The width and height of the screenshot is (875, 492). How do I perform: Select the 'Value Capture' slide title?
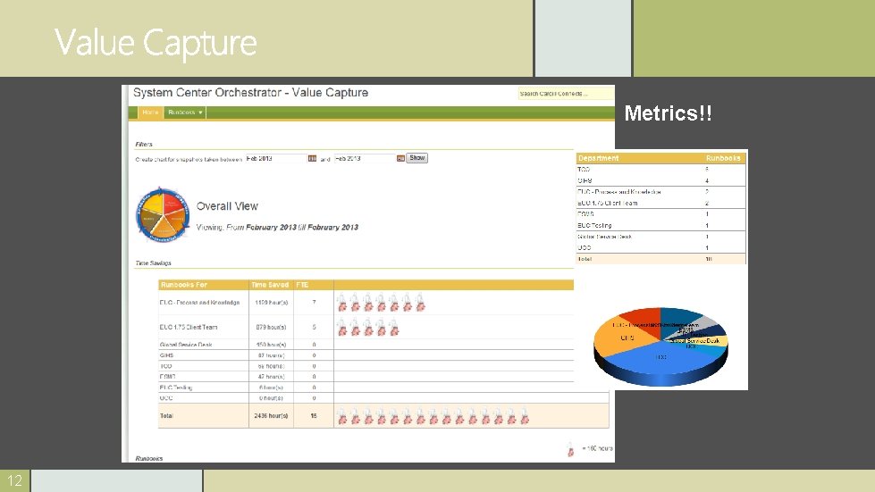[x=156, y=43]
